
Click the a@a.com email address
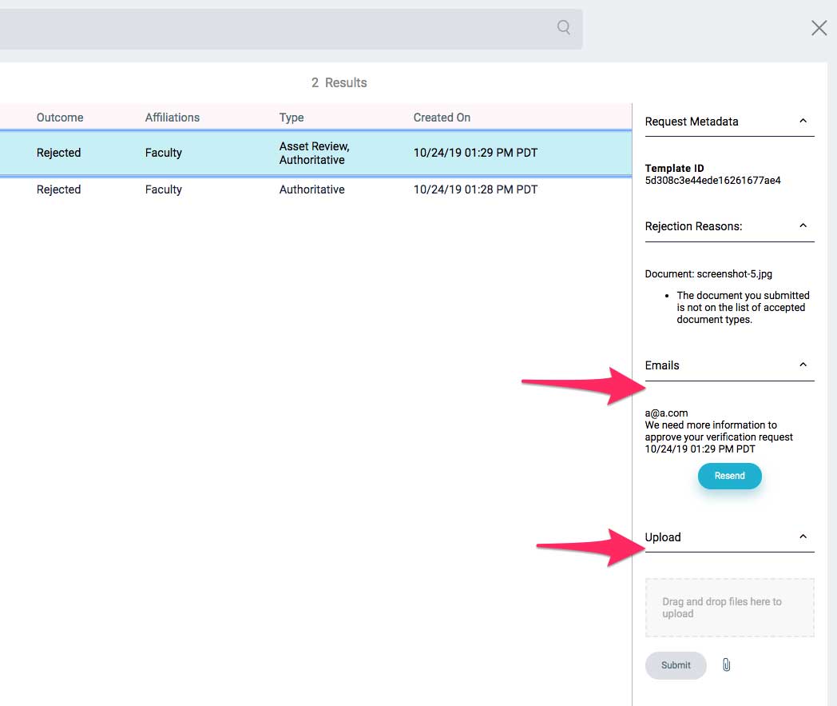666,413
